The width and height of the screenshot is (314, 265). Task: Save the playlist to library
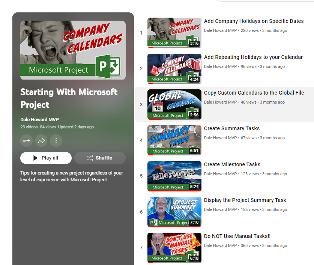(26, 141)
